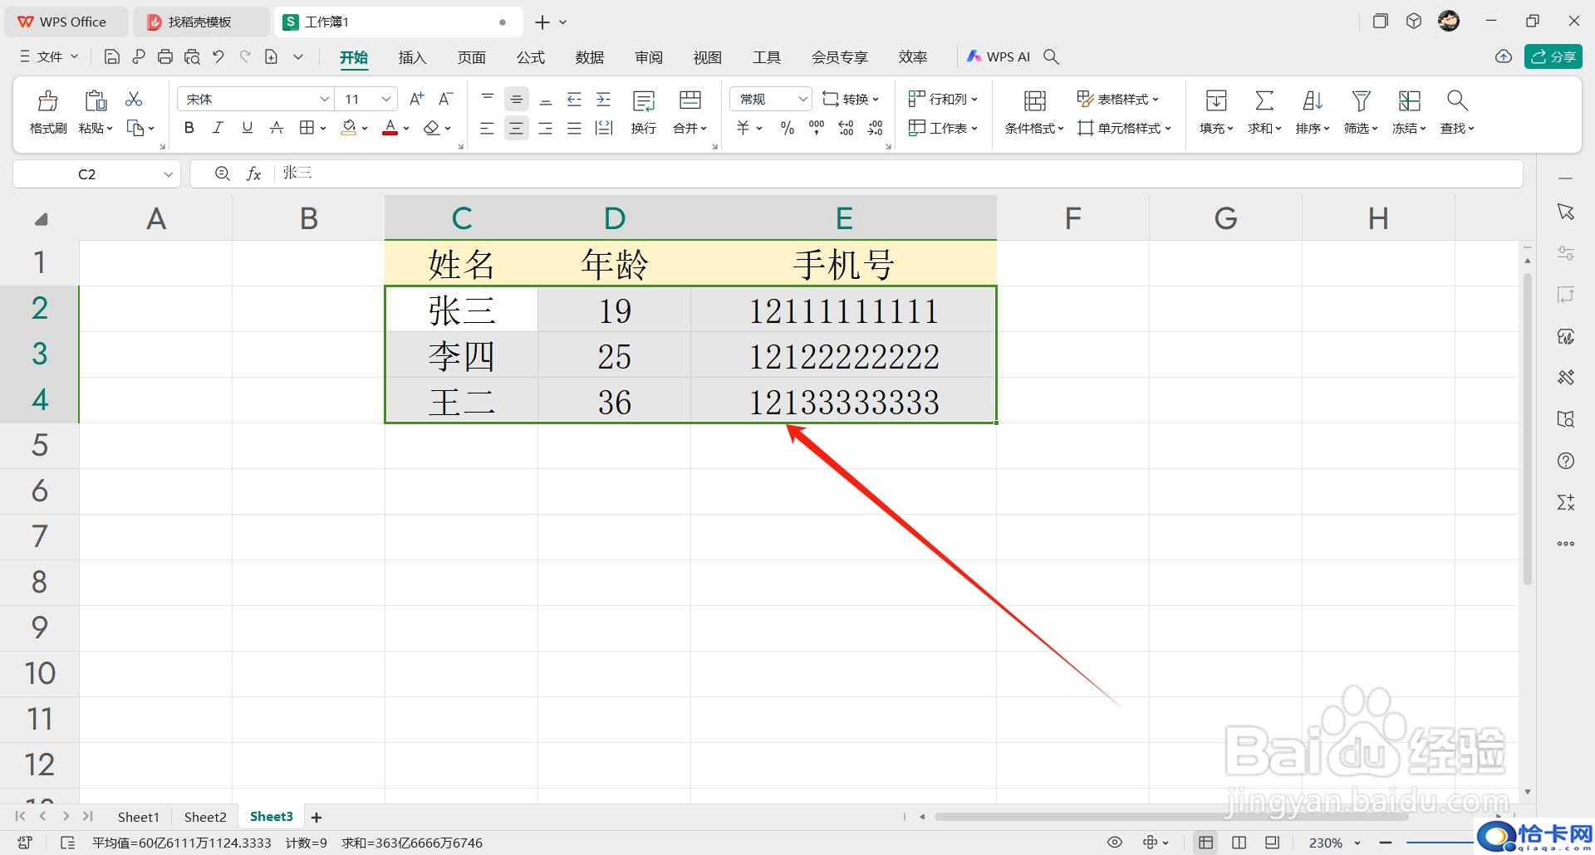
Task: Click the fx insert function icon
Action: click(253, 173)
